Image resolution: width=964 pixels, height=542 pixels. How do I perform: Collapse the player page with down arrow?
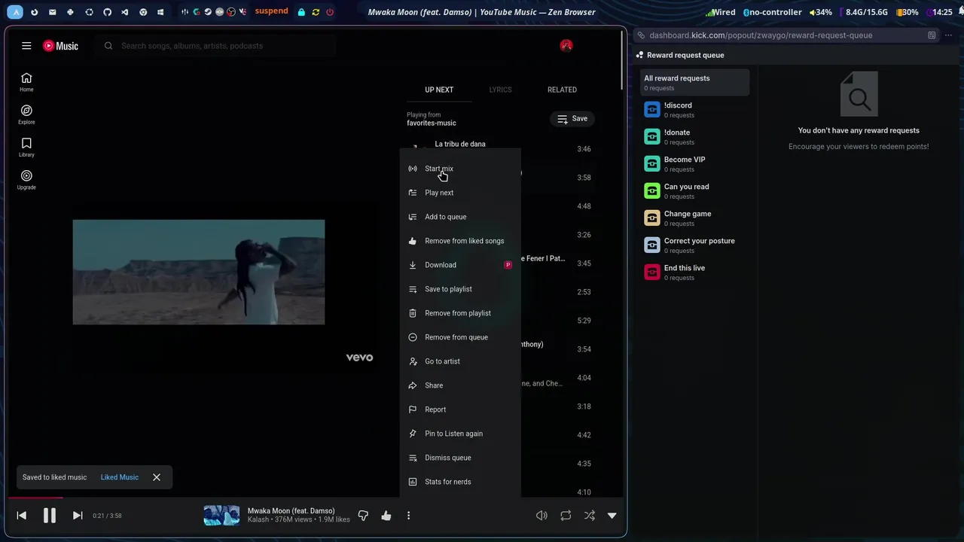(x=612, y=516)
